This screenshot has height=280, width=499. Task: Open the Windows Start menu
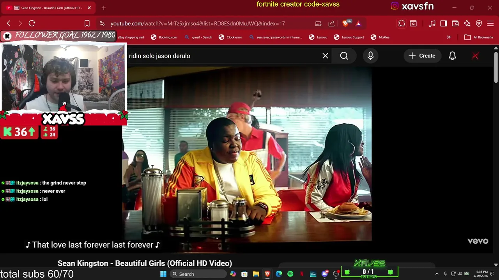click(163, 274)
